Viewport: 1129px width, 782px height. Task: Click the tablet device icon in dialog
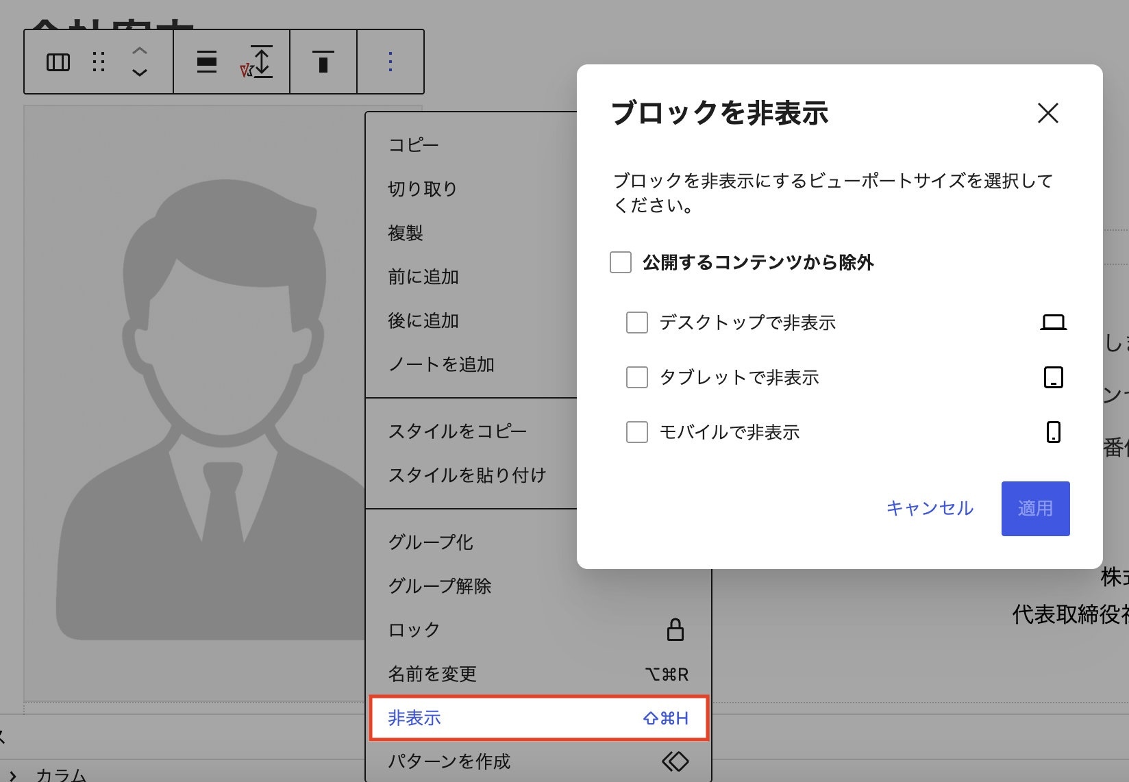pos(1053,377)
